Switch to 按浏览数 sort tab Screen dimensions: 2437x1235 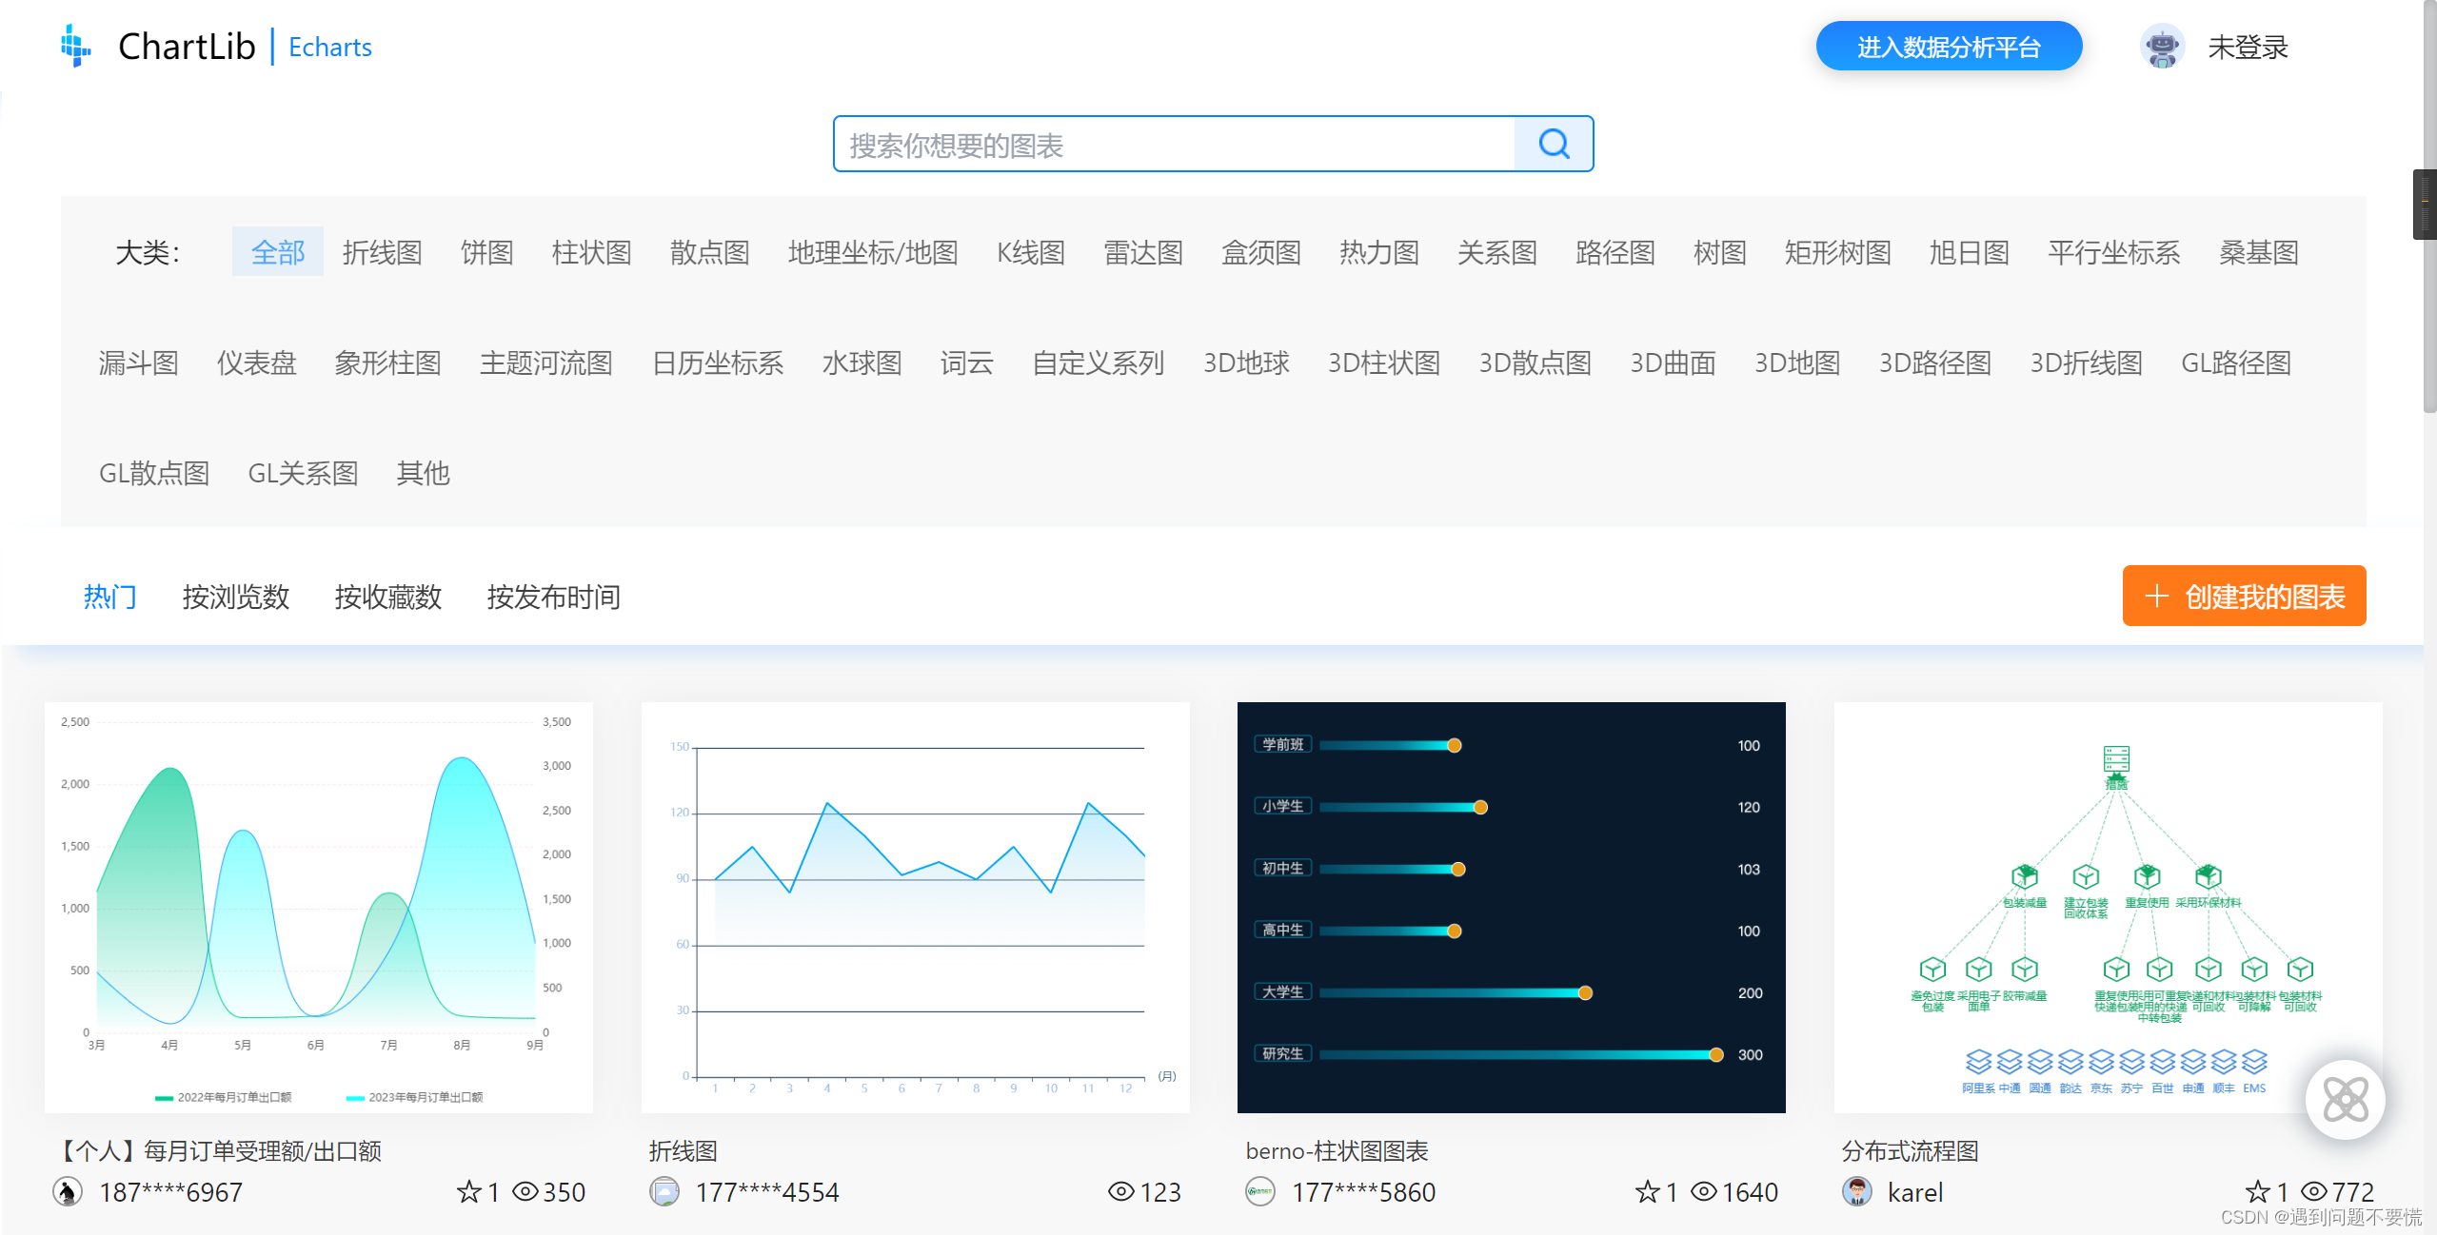point(235,597)
